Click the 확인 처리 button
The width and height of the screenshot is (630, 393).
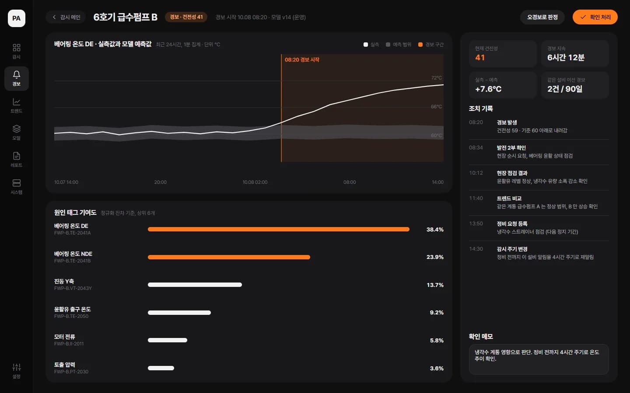pos(595,17)
